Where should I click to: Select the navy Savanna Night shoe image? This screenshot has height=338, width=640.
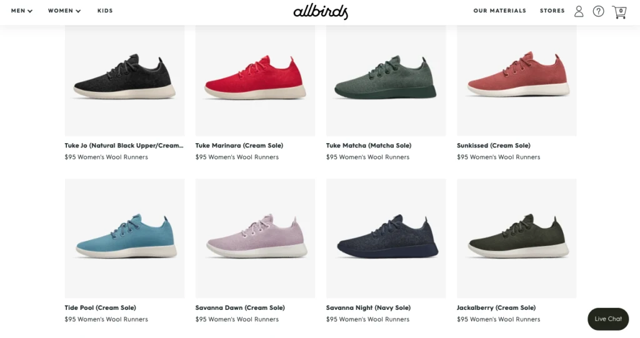386,239
